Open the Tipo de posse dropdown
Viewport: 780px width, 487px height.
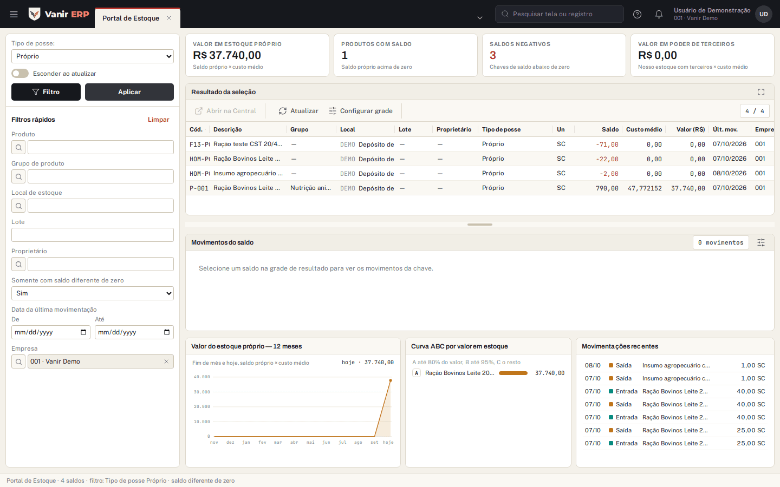(93, 56)
